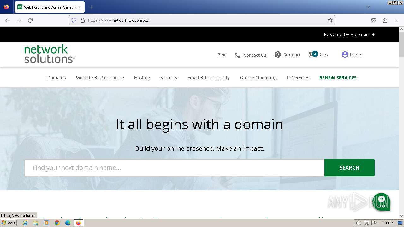Click the Log In user avatar icon
404x227 pixels.
(345, 55)
